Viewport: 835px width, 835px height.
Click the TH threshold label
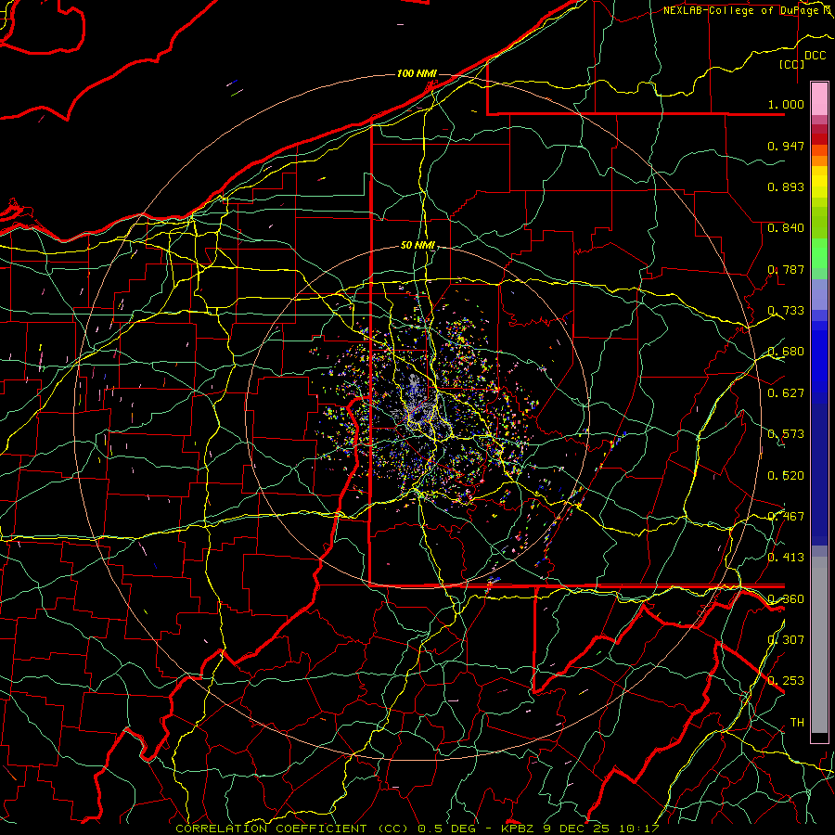tap(797, 722)
